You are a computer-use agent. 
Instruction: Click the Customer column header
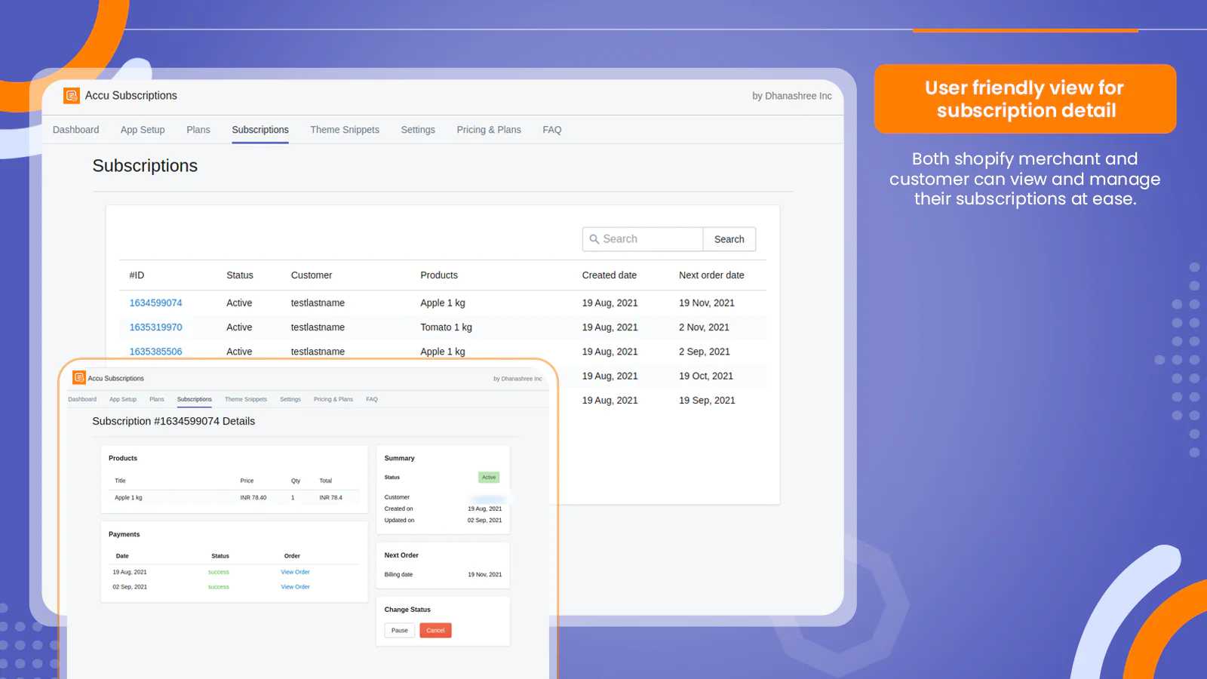[x=312, y=275]
